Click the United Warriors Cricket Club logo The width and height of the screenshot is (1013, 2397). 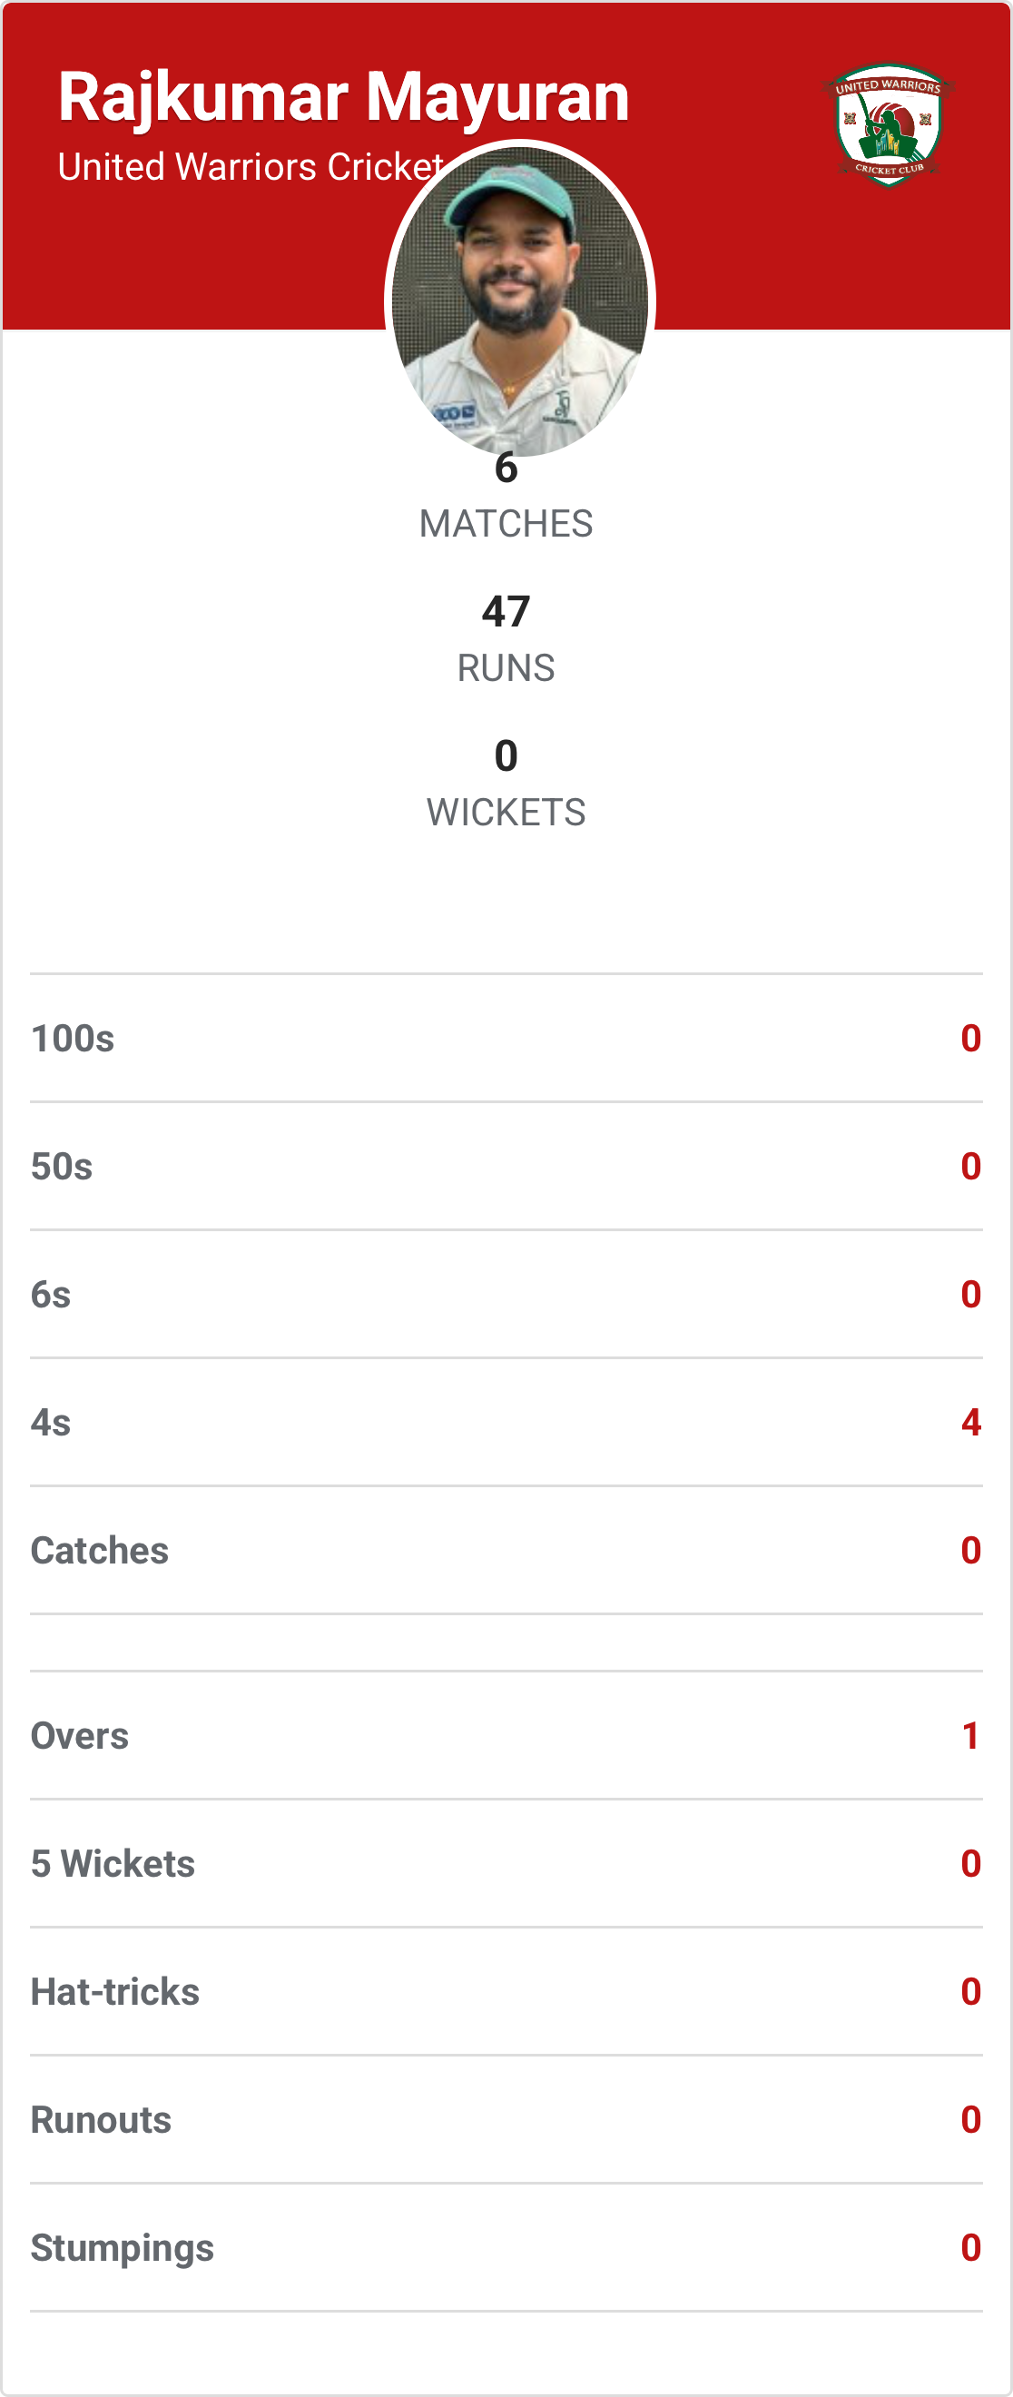(889, 124)
